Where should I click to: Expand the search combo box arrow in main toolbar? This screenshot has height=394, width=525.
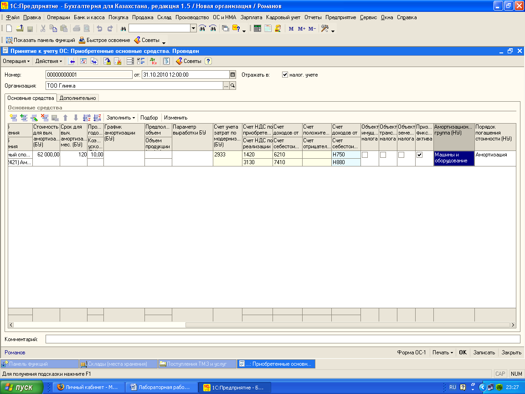[x=193, y=28]
